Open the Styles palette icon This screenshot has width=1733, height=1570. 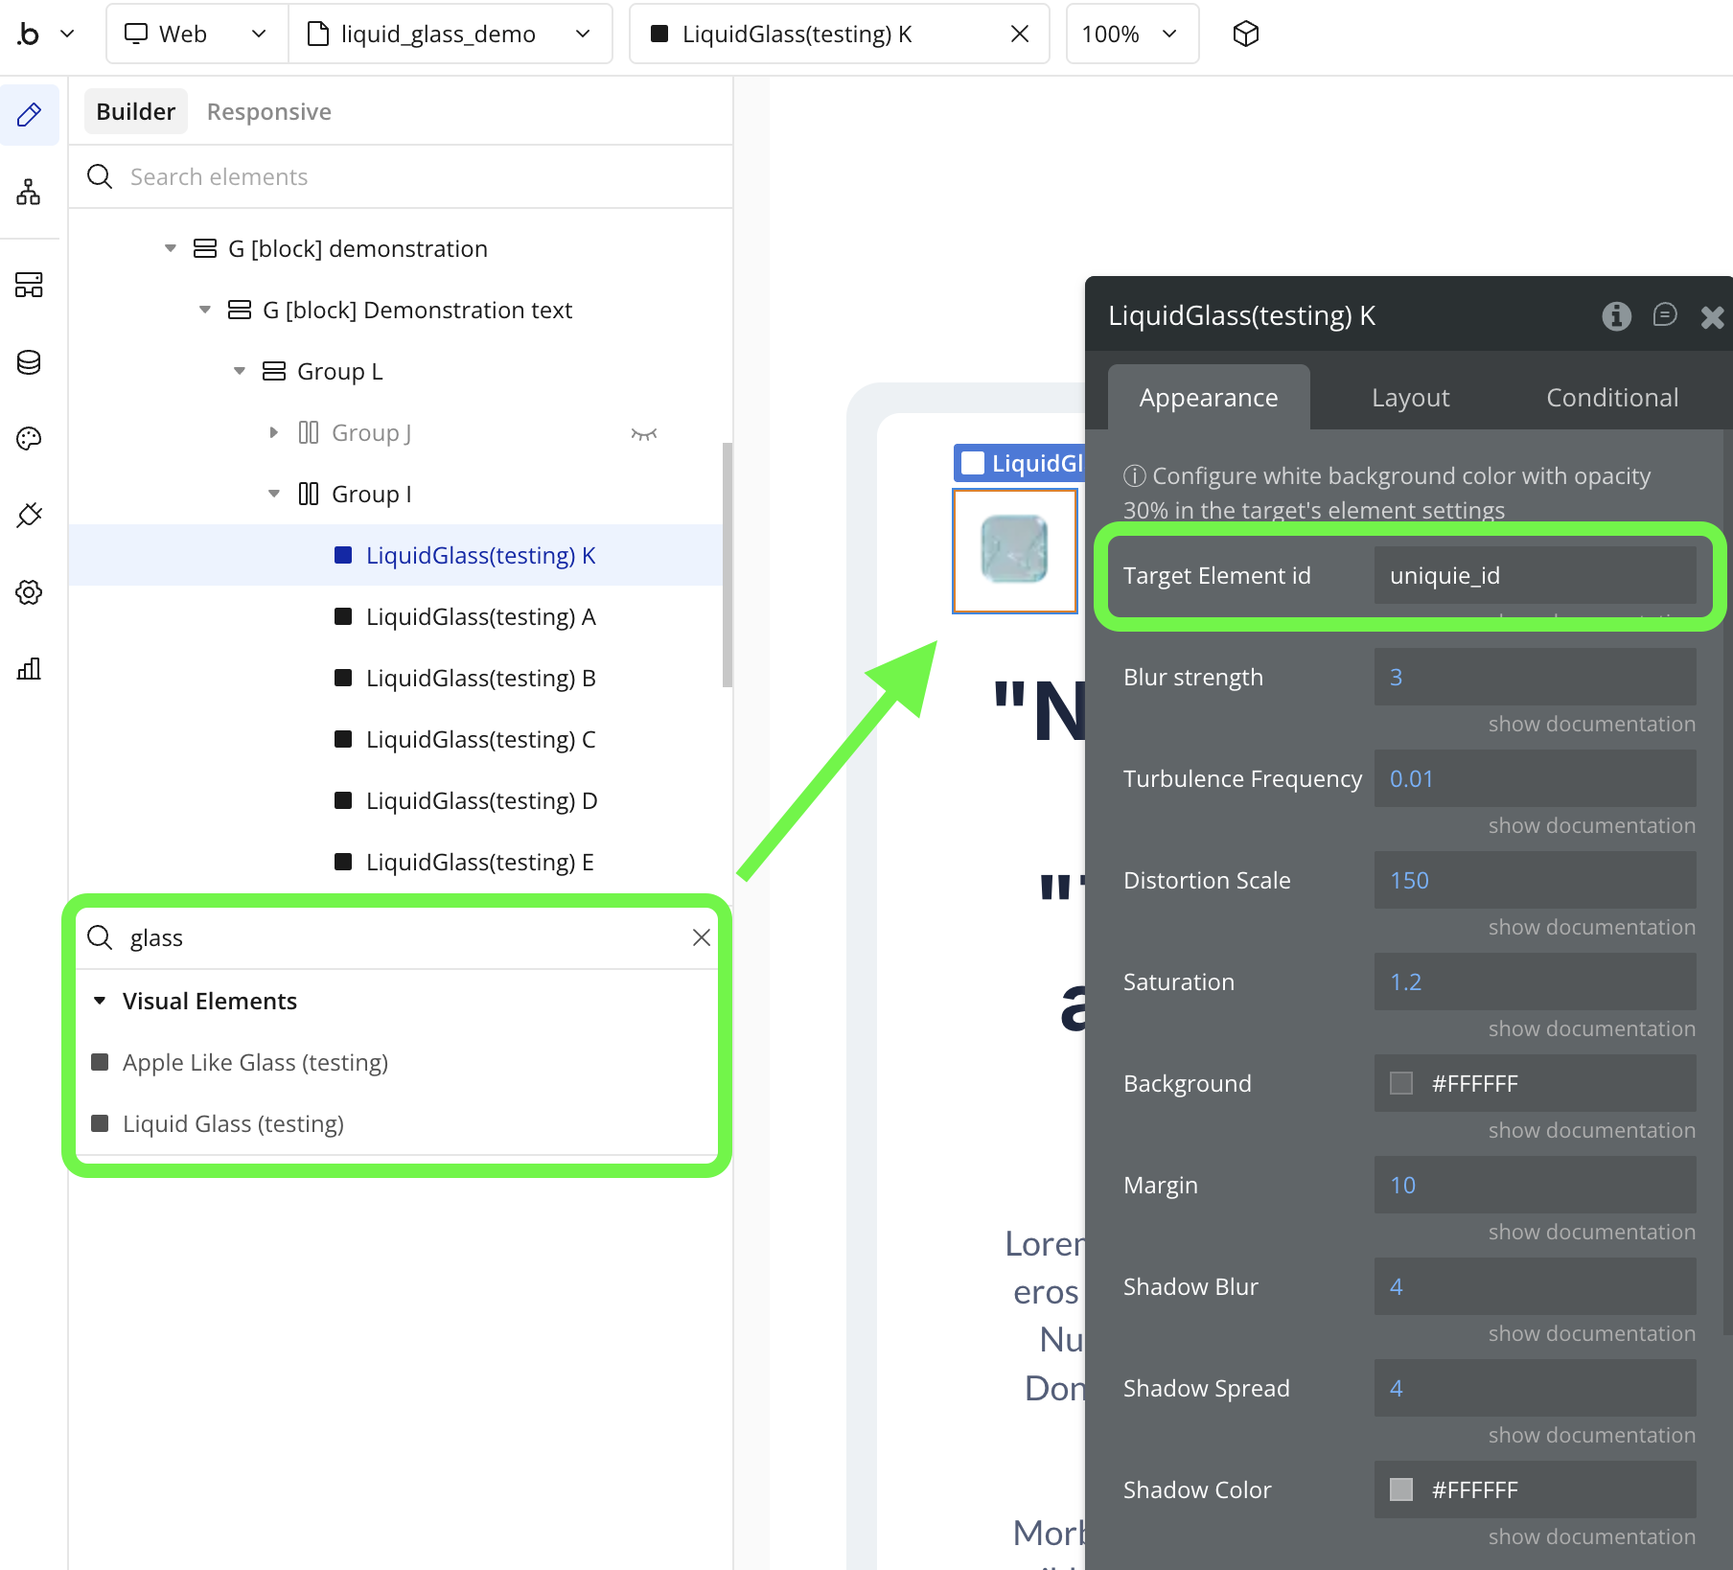(x=29, y=439)
